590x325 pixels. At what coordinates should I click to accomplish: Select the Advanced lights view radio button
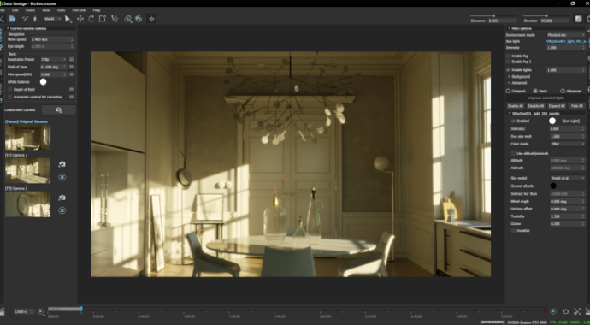tap(563, 91)
